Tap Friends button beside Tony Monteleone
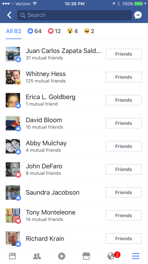Image resolution: width=148 pixels, height=264 pixels. pyautogui.click(x=124, y=216)
